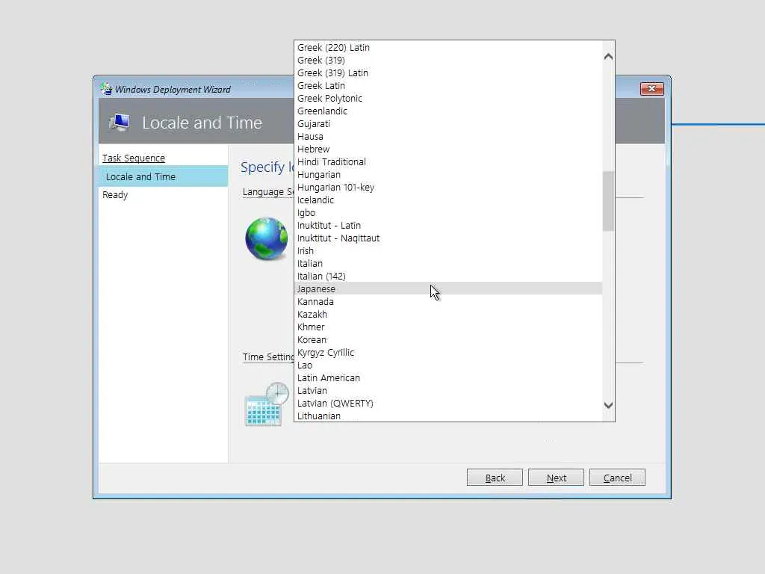Select Icelandic from the list

[448, 200]
